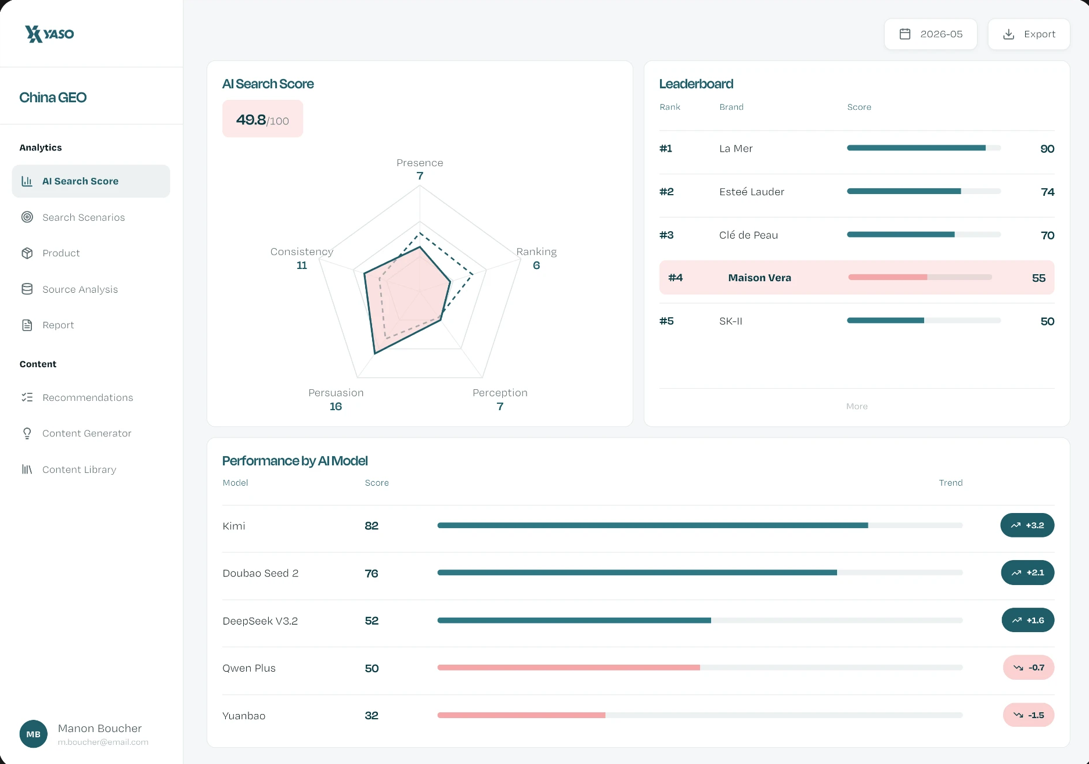Click the 49.8/100 score badge
This screenshot has height=764, width=1089.
[262, 119]
